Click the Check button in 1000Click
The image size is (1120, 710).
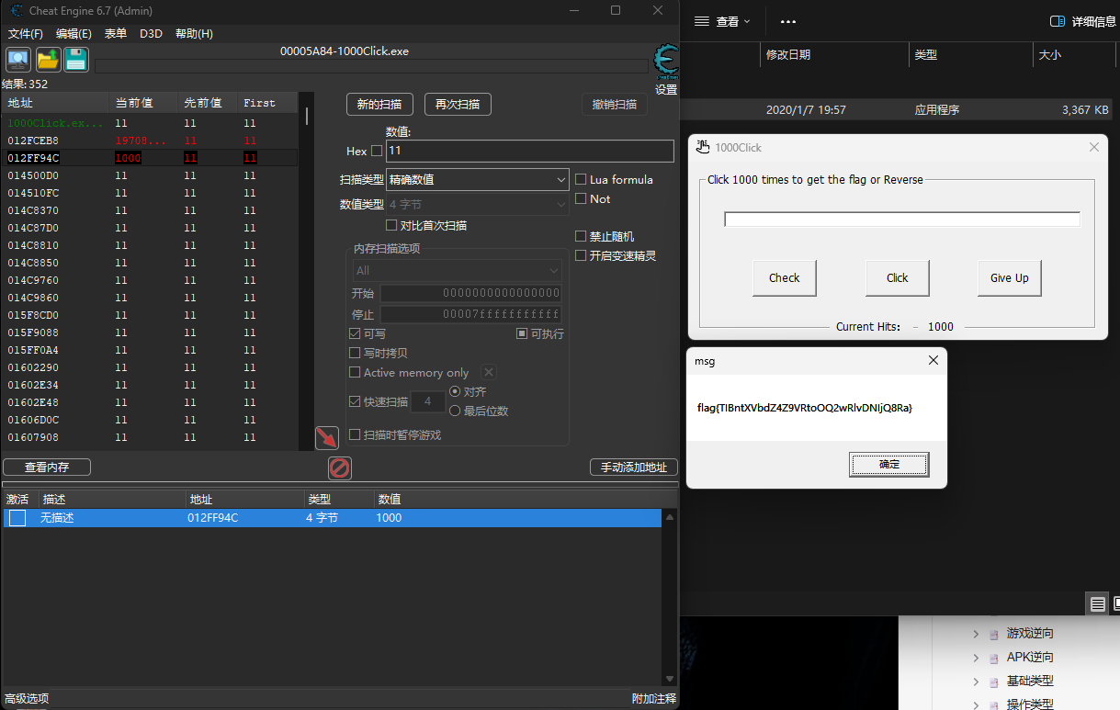tap(785, 277)
